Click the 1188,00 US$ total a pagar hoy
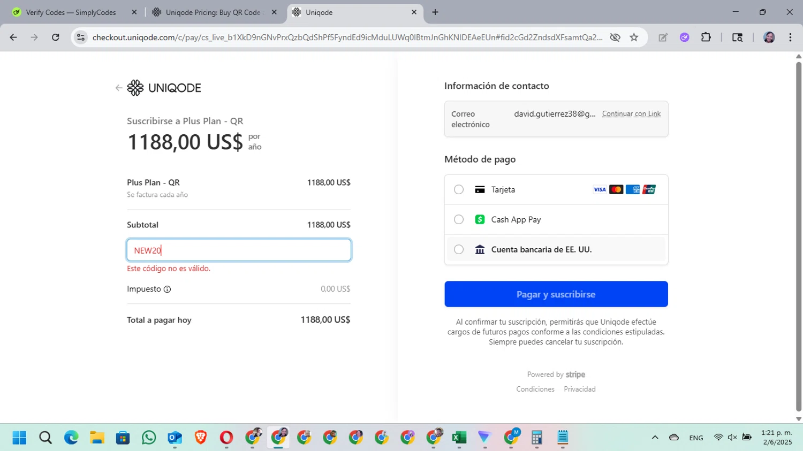Screen dimensions: 803x451 tap(325, 320)
